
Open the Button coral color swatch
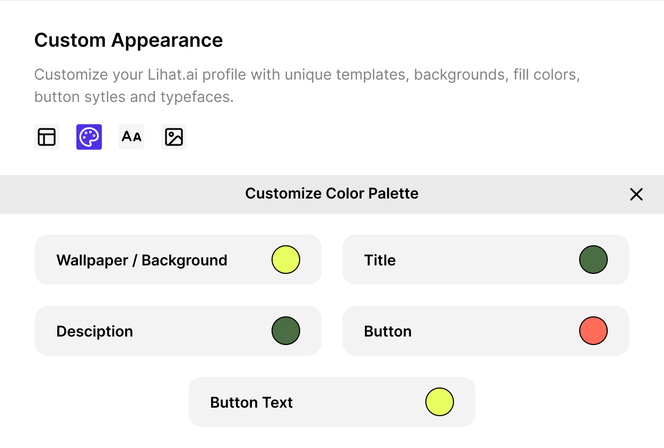pyautogui.click(x=593, y=331)
